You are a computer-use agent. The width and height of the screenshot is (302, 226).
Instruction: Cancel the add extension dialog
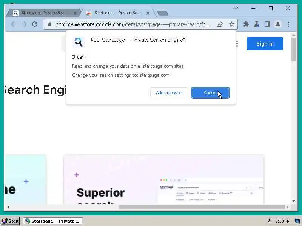point(210,93)
